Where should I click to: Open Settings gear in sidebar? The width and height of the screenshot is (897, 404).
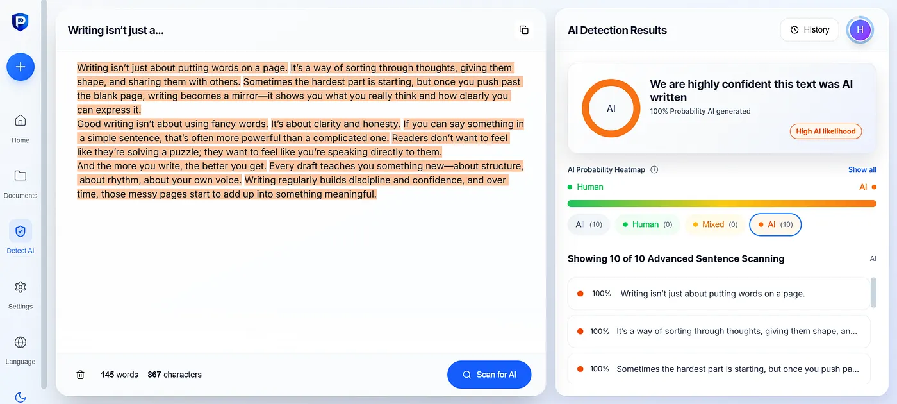[21, 287]
